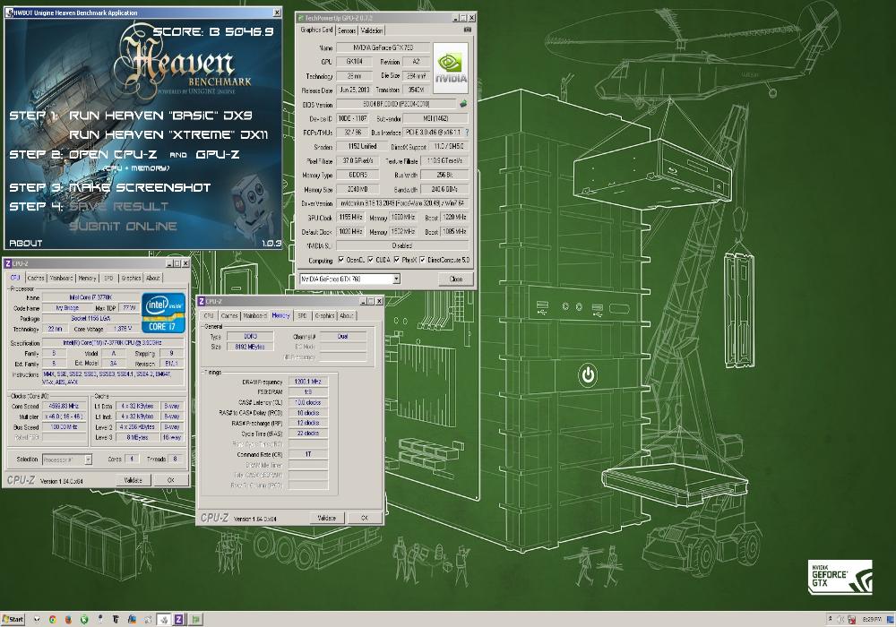Open the processor Selection dropdown in CPU-Z
896x627 pixels.
(88, 460)
